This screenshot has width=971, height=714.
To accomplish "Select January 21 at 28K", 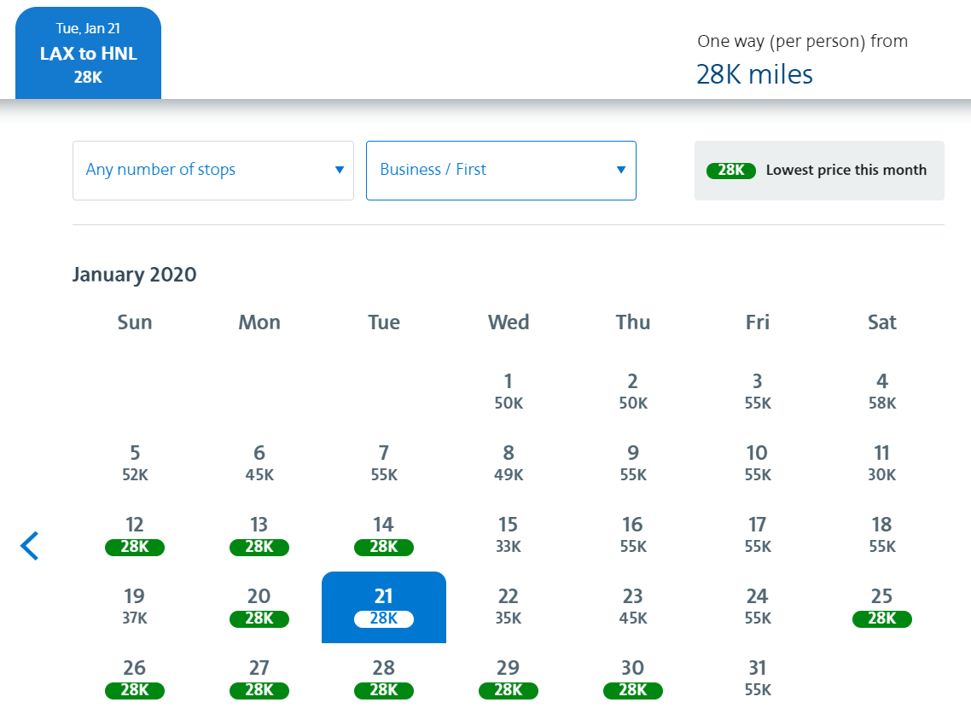I will point(383,607).
